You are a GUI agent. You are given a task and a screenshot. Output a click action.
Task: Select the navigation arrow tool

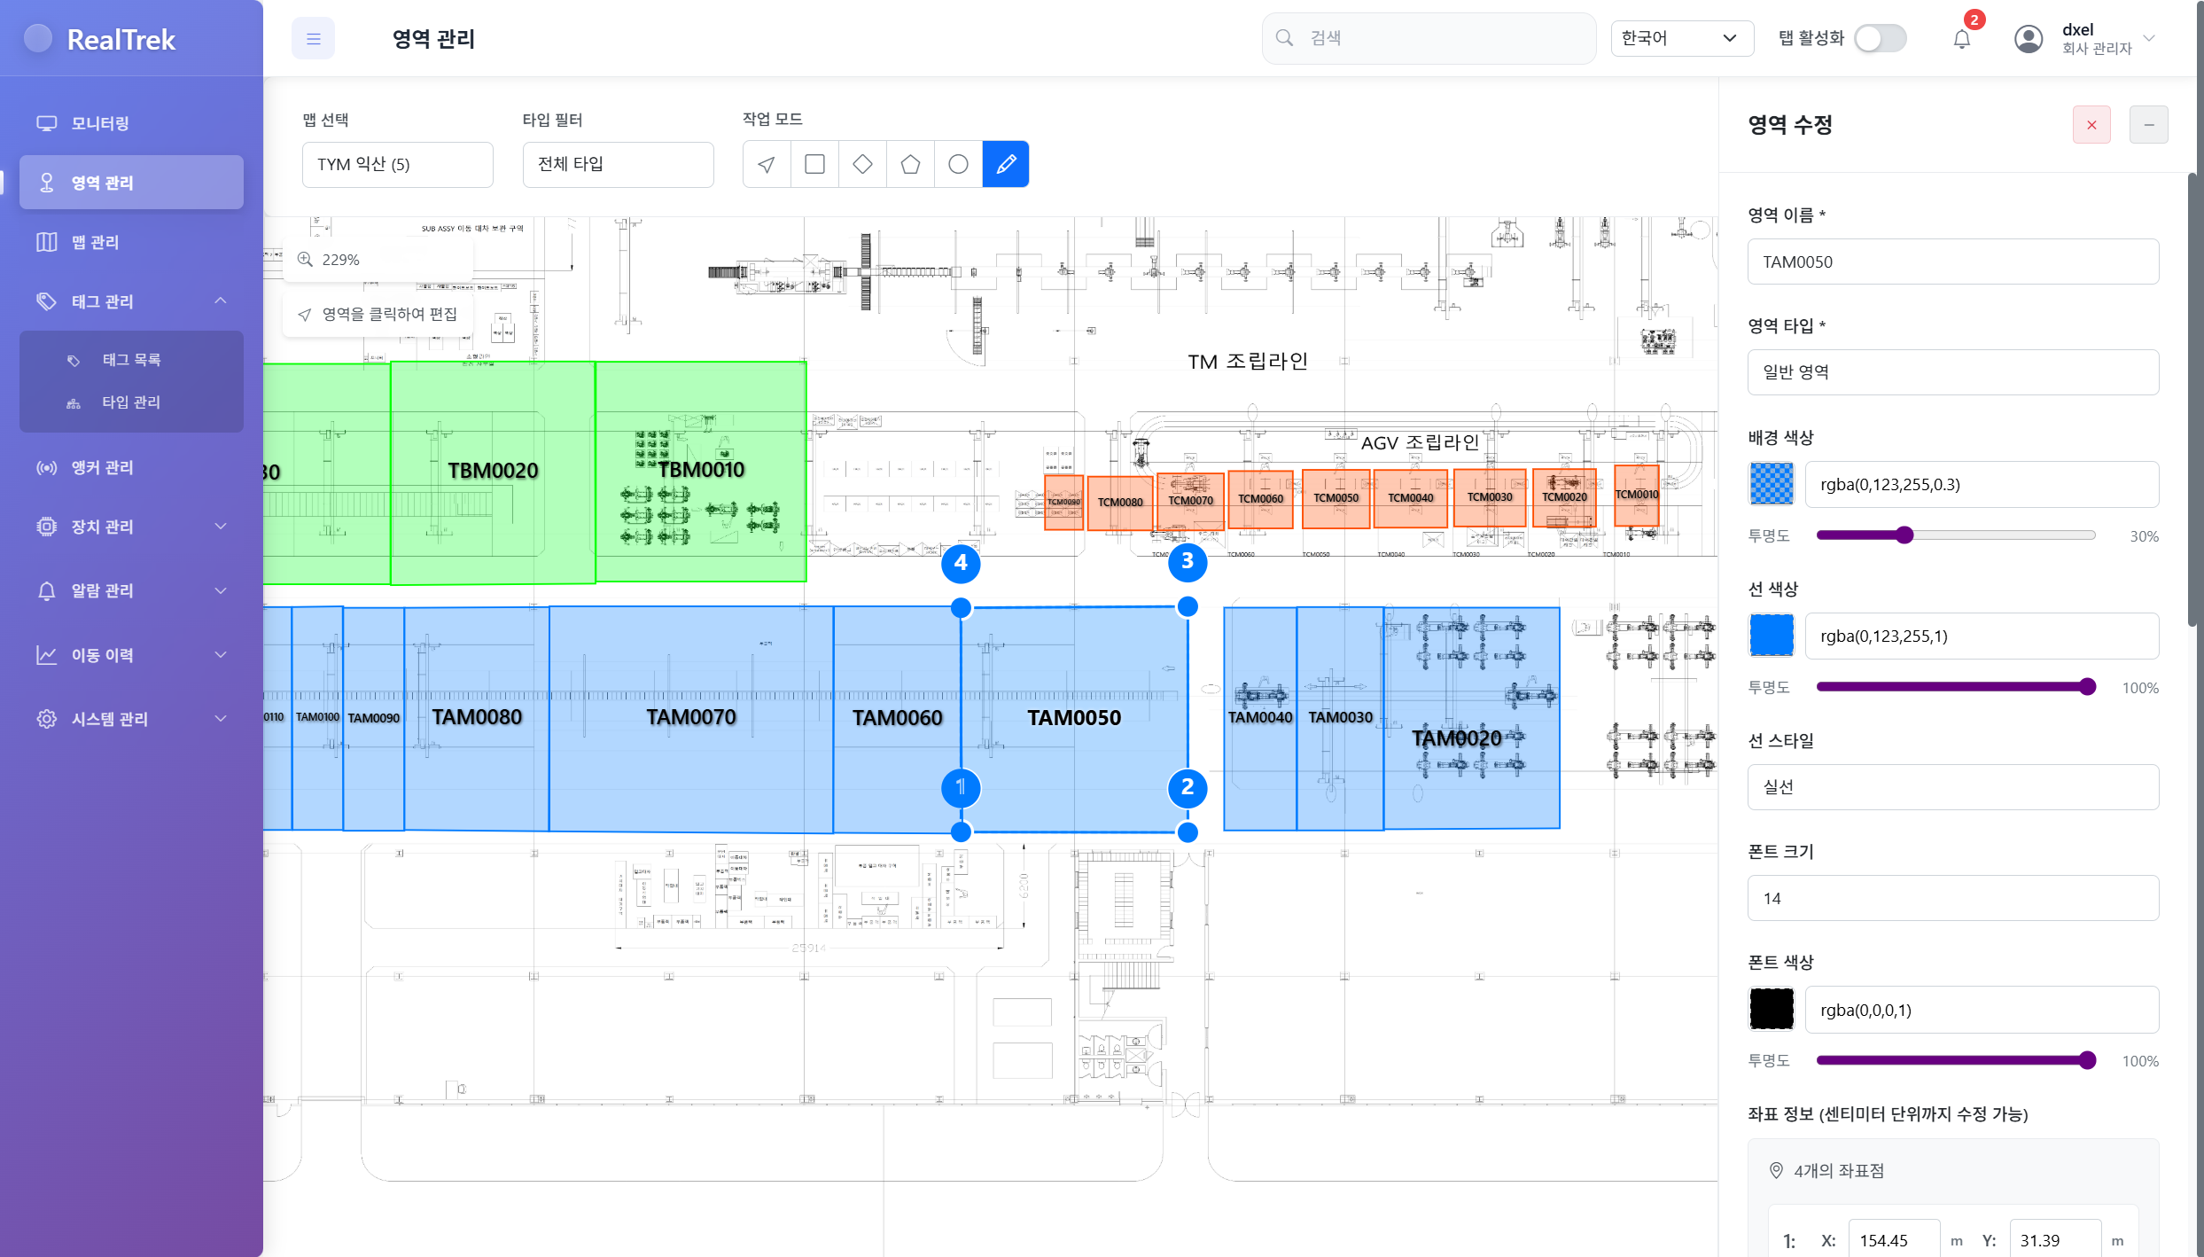[767, 164]
